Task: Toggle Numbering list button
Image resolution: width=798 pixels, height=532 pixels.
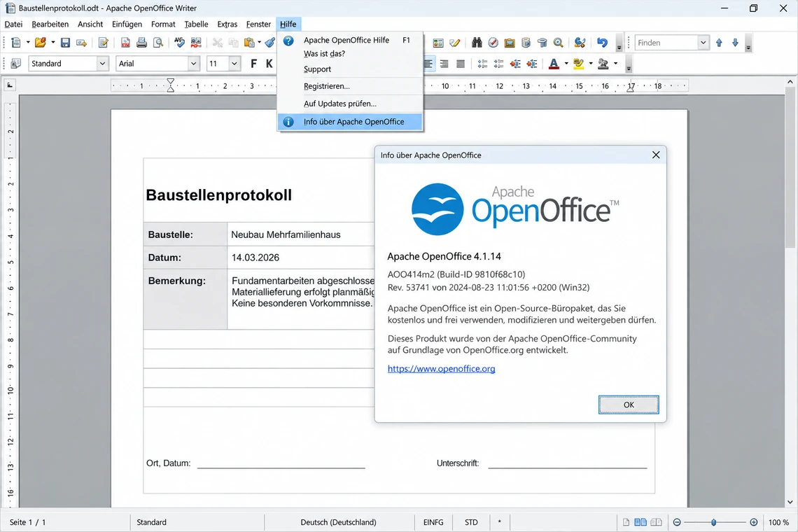Action: point(482,64)
